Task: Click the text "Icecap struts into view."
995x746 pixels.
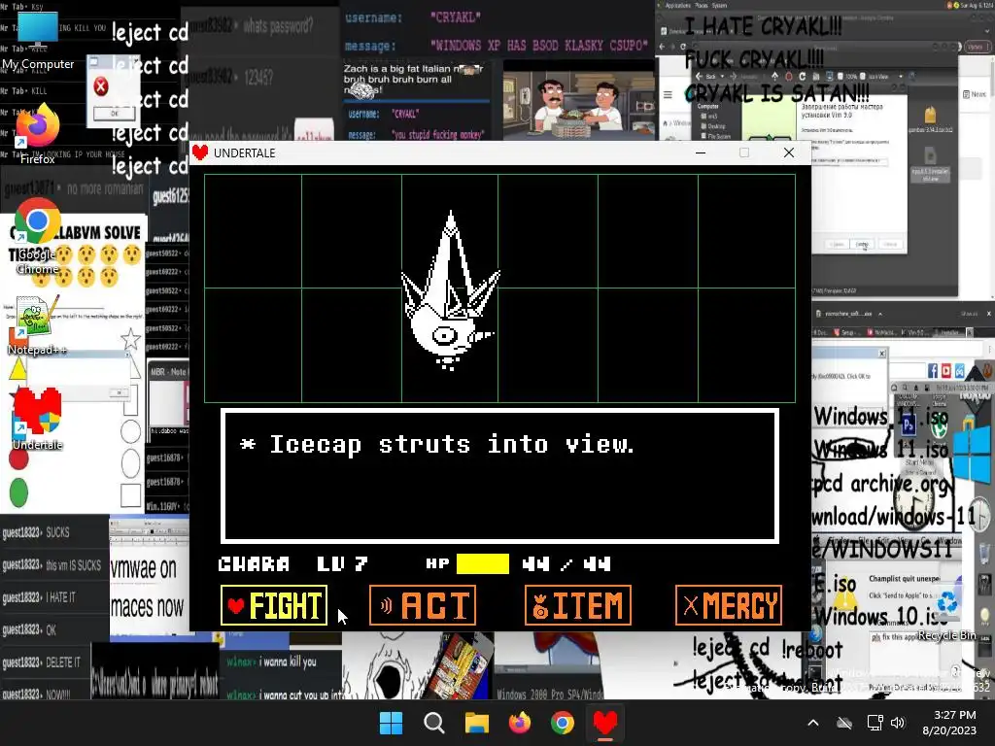Action: click(x=452, y=444)
